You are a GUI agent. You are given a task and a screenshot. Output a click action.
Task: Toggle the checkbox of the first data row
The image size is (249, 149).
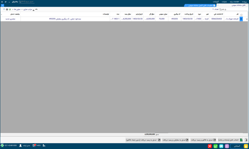[241, 19]
